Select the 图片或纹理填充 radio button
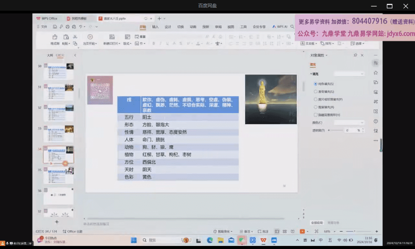This screenshot has height=249, width=415. (x=316, y=99)
